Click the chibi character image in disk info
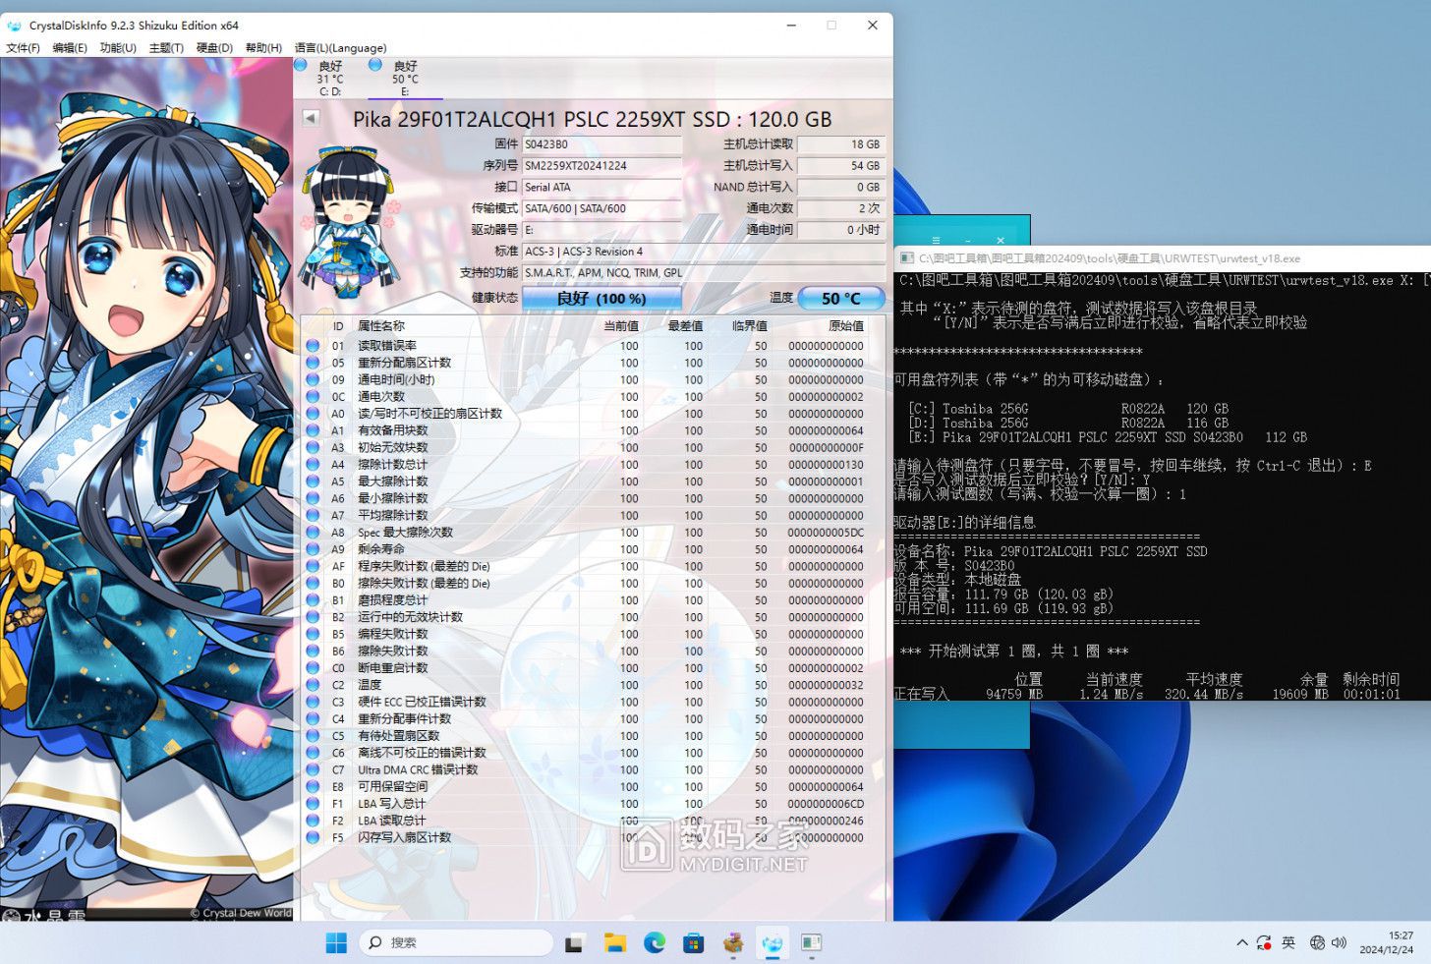 pos(349,221)
